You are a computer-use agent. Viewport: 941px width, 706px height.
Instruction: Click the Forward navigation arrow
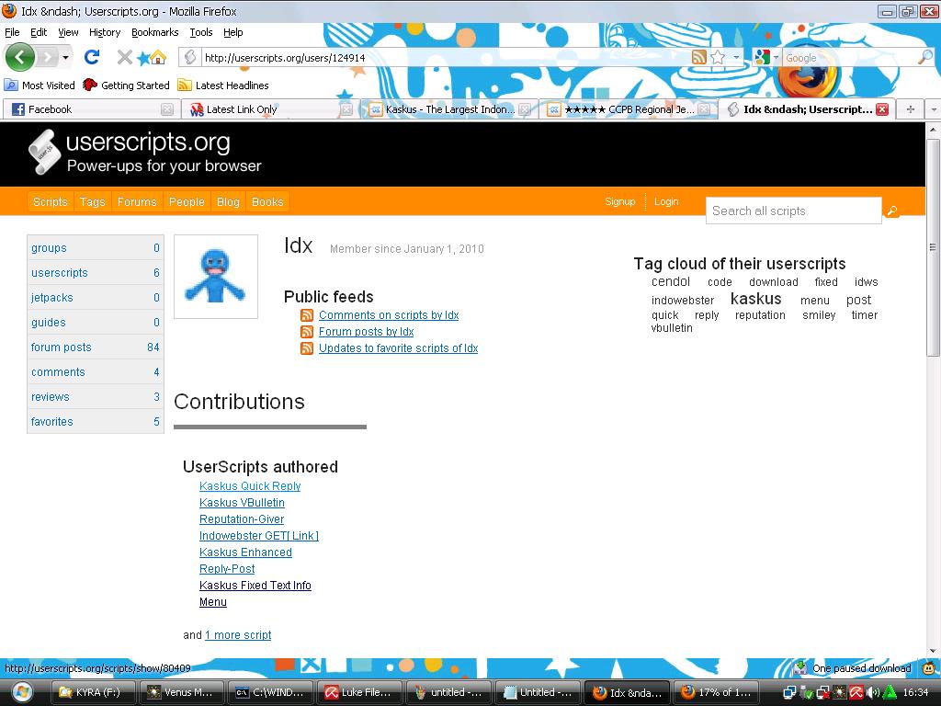tap(48, 58)
